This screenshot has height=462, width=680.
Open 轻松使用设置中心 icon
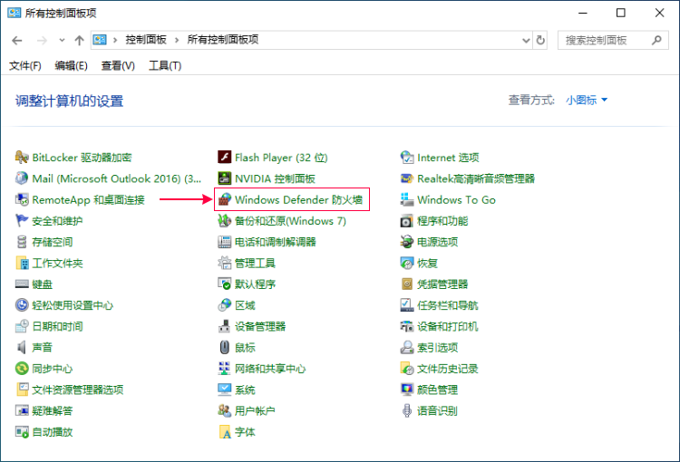(x=22, y=305)
